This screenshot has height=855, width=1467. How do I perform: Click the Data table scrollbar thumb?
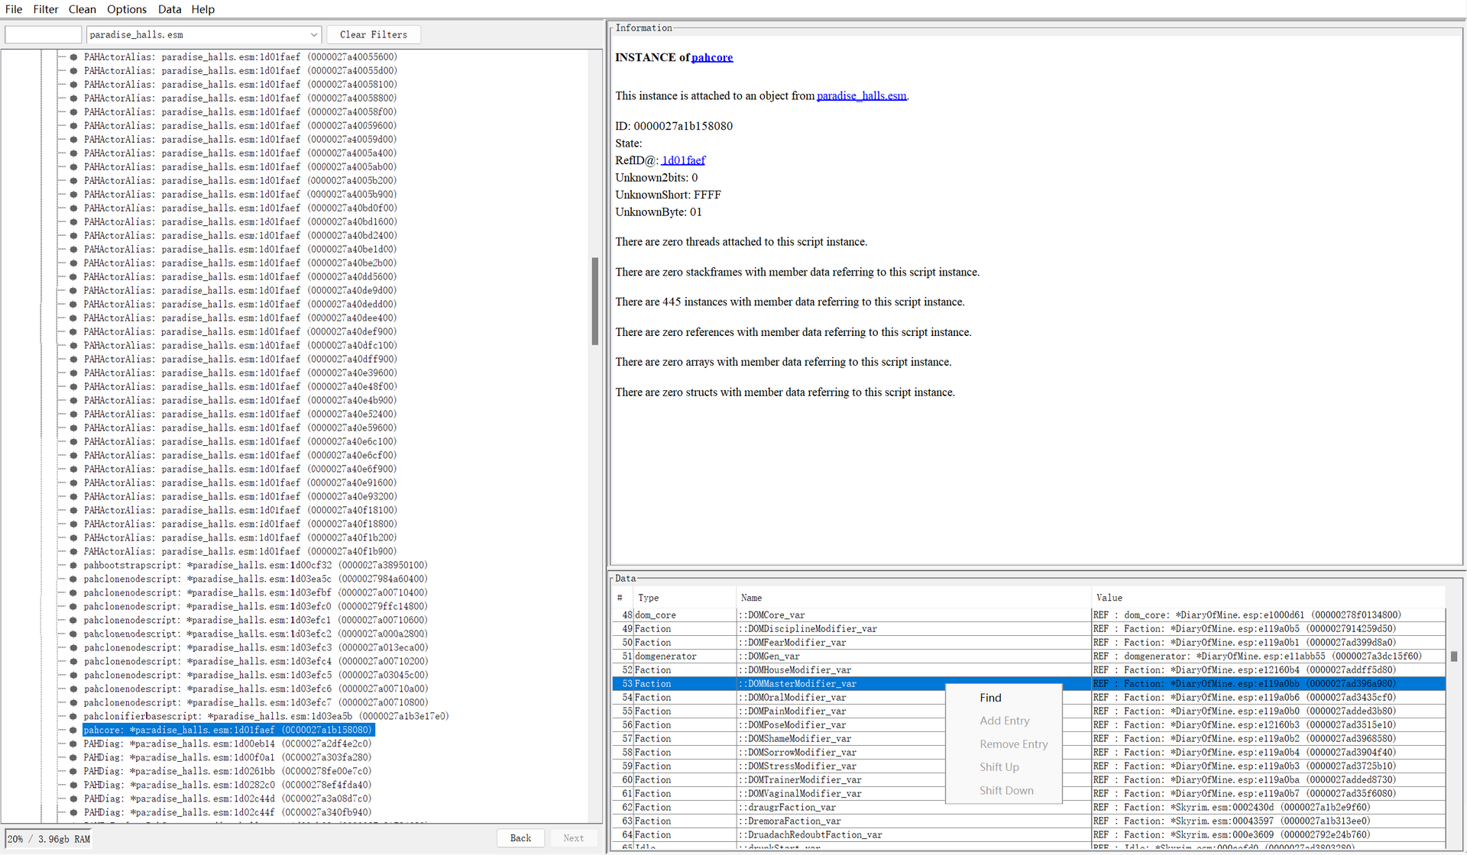1454,657
